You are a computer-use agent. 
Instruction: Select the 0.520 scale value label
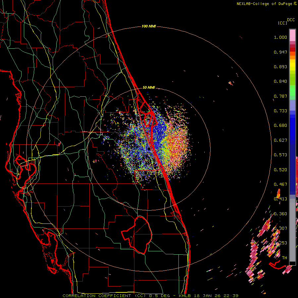(x=280, y=170)
